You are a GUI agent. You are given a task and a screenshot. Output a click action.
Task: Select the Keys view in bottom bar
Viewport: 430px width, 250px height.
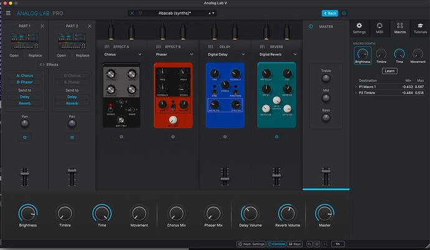[x=295, y=244]
